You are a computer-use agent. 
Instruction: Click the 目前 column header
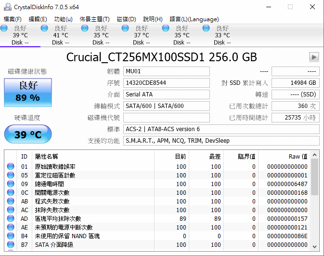click(171, 157)
